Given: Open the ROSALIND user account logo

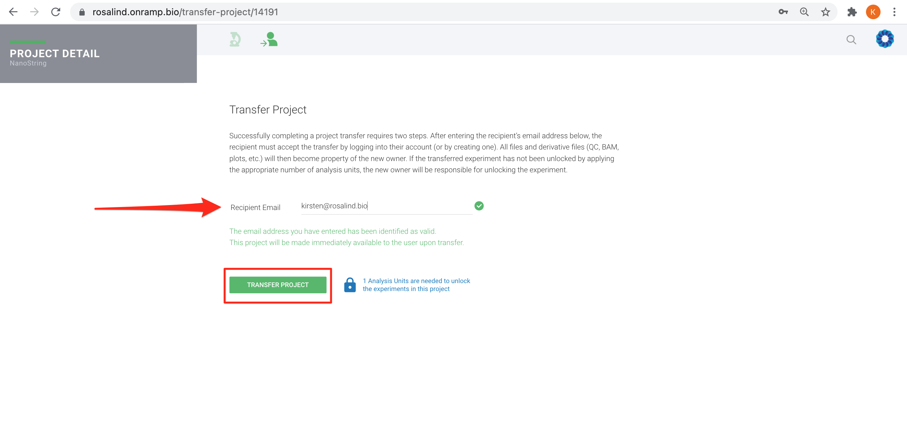Looking at the screenshot, I should point(885,39).
